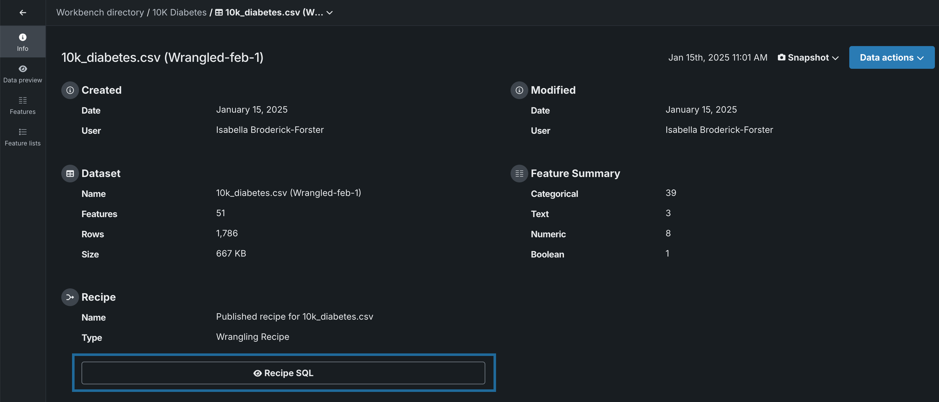This screenshot has width=939, height=402.
Task: Click the Feature Summary icon
Action: point(519,174)
